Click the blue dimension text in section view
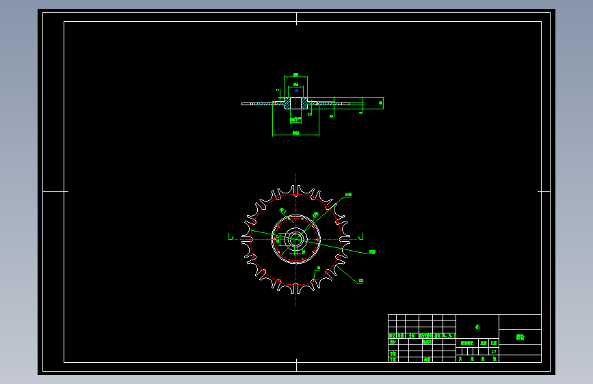Screen dimensions: 593x384 pyautogui.click(x=297, y=91)
